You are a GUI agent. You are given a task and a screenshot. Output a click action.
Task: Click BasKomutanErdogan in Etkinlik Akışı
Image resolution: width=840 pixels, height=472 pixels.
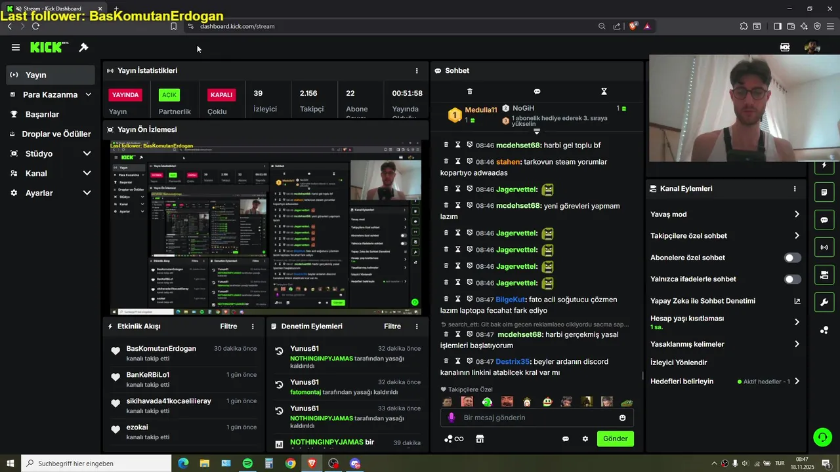(x=161, y=349)
